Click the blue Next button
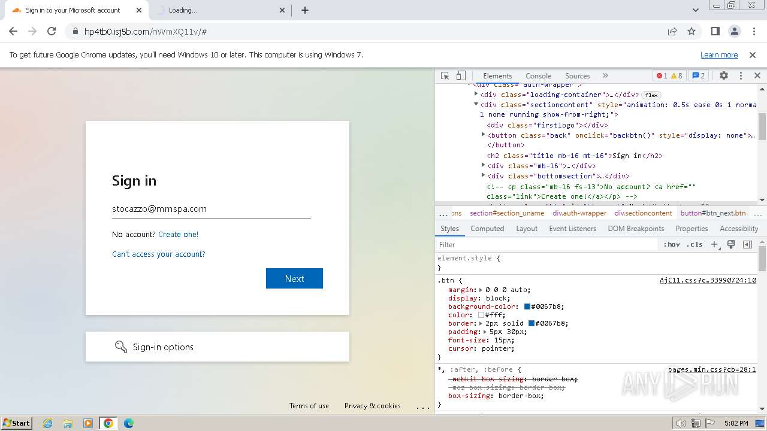This screenshot has height=431, width=767. coord(294,278)
